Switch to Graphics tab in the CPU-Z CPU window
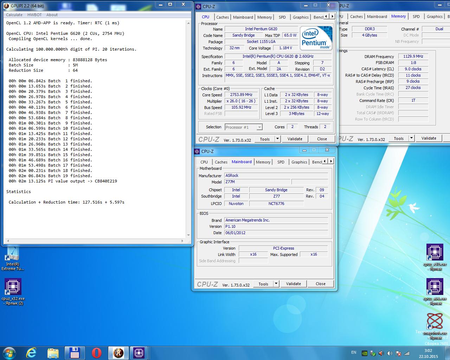Image resolution: width=450 pixels, height=360 pixels. (x=301, y=17)
